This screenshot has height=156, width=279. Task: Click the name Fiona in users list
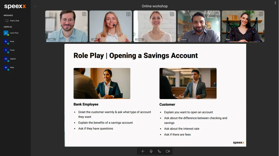(12, 50)
